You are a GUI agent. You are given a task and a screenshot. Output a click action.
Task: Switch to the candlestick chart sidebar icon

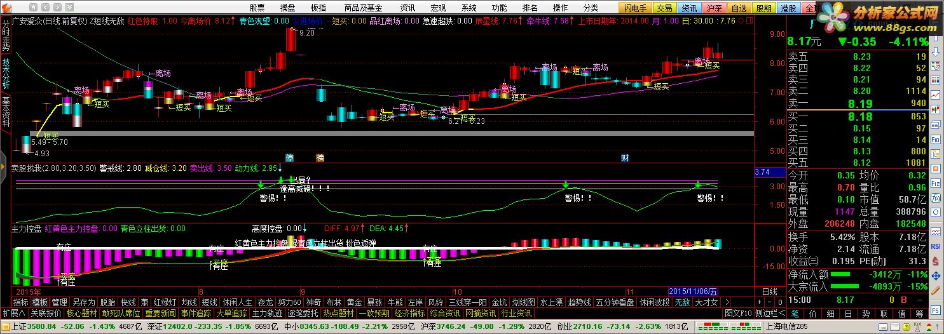(935, 109)
